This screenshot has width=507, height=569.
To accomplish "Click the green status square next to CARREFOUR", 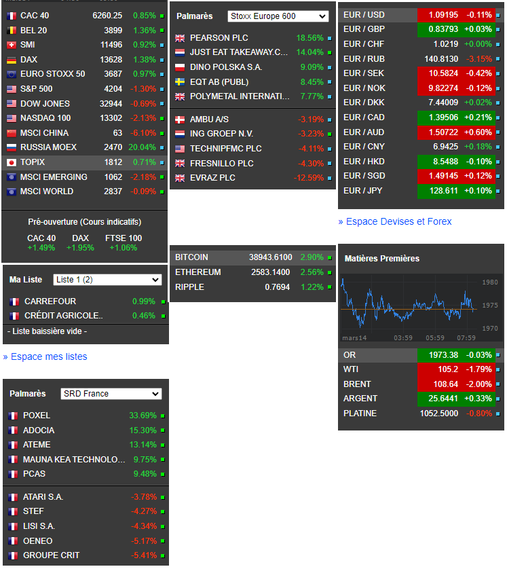I will pos(163,302).
